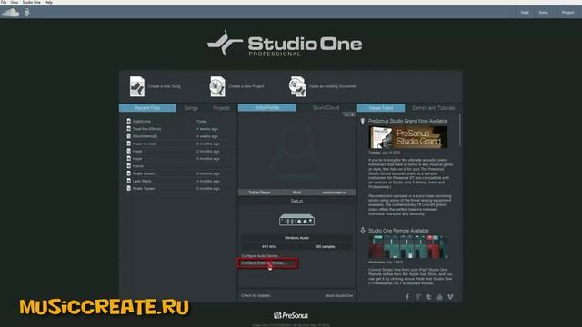
Task: Click the Create a new Song icon
Action: tap(137, 86)
